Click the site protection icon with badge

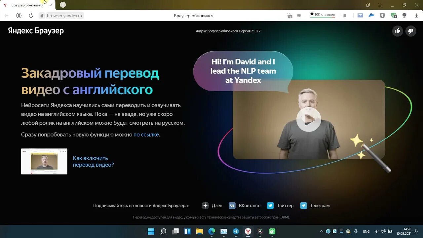[x=289, y=16]
